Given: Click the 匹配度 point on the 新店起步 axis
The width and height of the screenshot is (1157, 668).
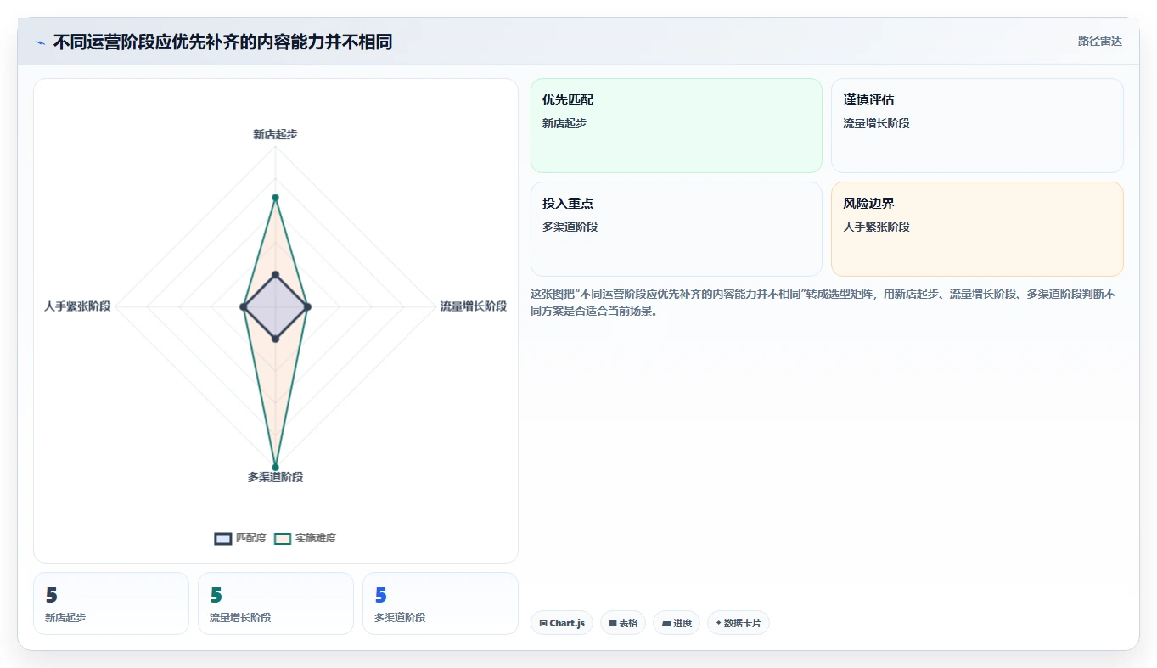Looking at the screenshot, I should coord(275,275).
